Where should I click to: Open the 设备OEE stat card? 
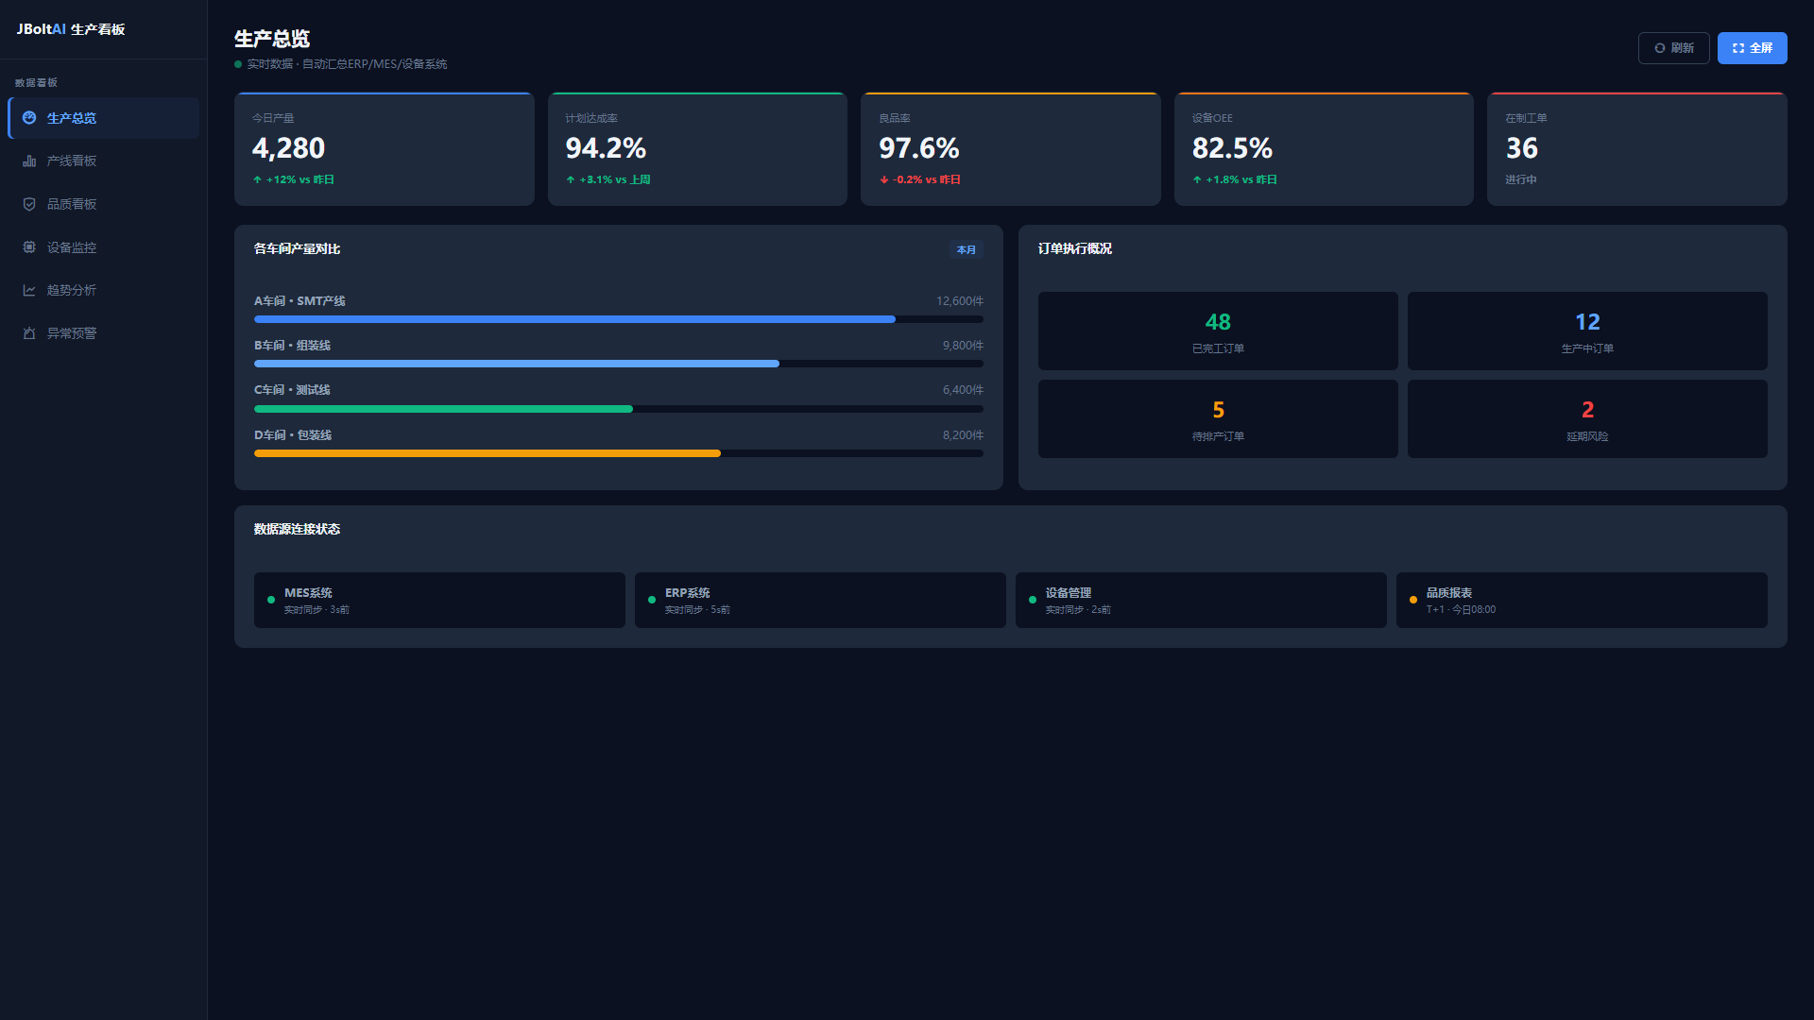[1324, 149]
